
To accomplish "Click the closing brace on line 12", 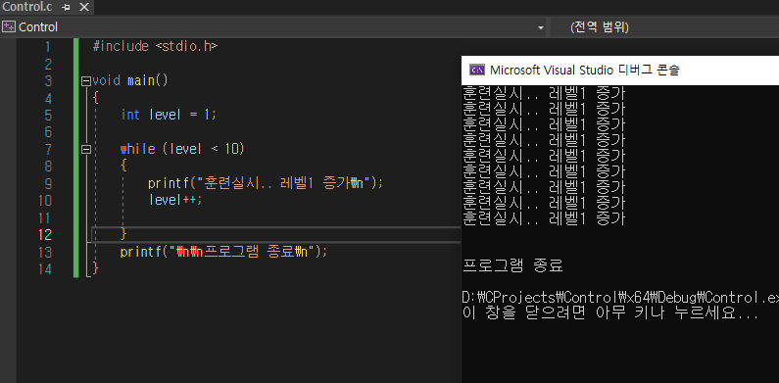I will (123, 233).
